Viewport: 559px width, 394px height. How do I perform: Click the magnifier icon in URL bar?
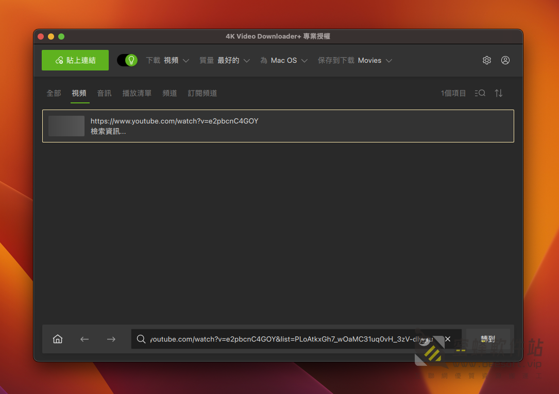(141, 339)
